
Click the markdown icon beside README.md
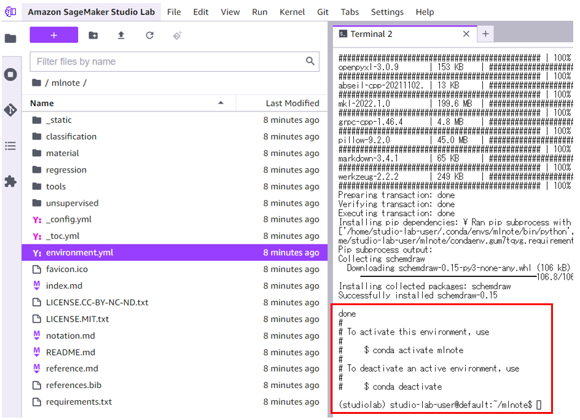tap(37, 352)
